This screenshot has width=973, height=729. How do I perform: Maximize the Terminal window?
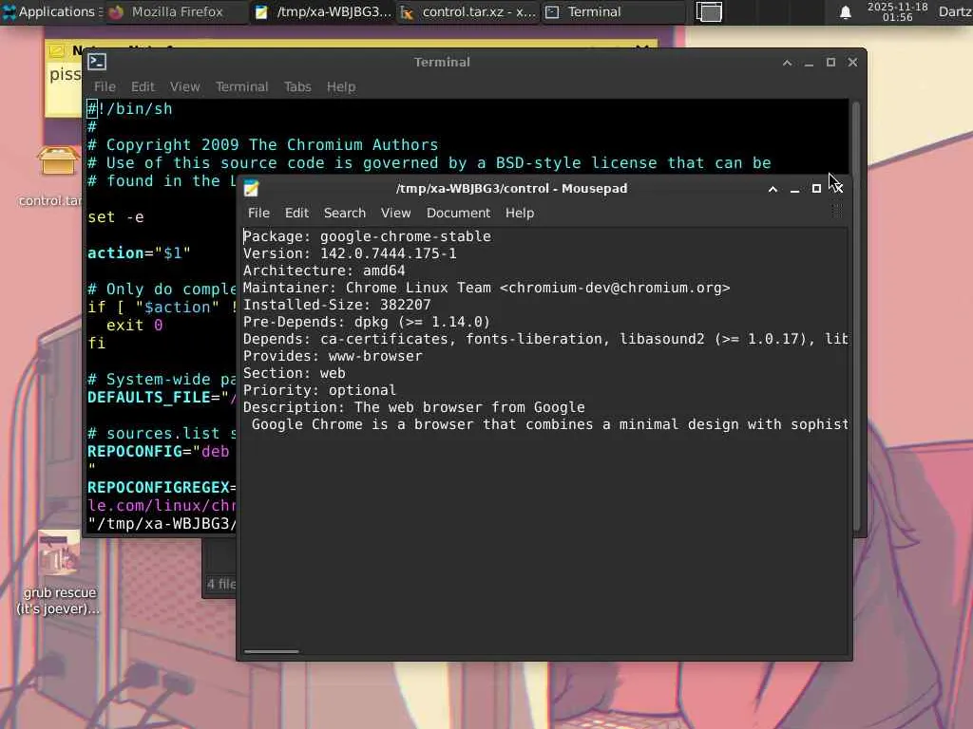click(x=830, y=63)
